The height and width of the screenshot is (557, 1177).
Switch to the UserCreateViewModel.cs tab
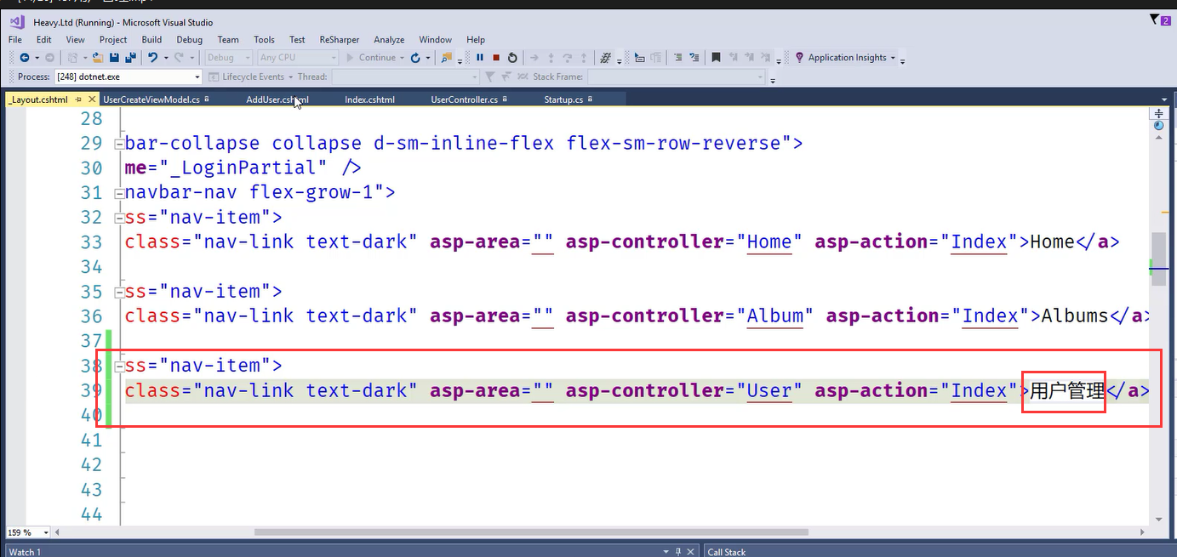[x=151, y=99]
